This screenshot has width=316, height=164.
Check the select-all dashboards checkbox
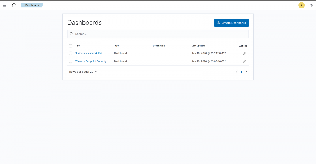tap(70, 46)
